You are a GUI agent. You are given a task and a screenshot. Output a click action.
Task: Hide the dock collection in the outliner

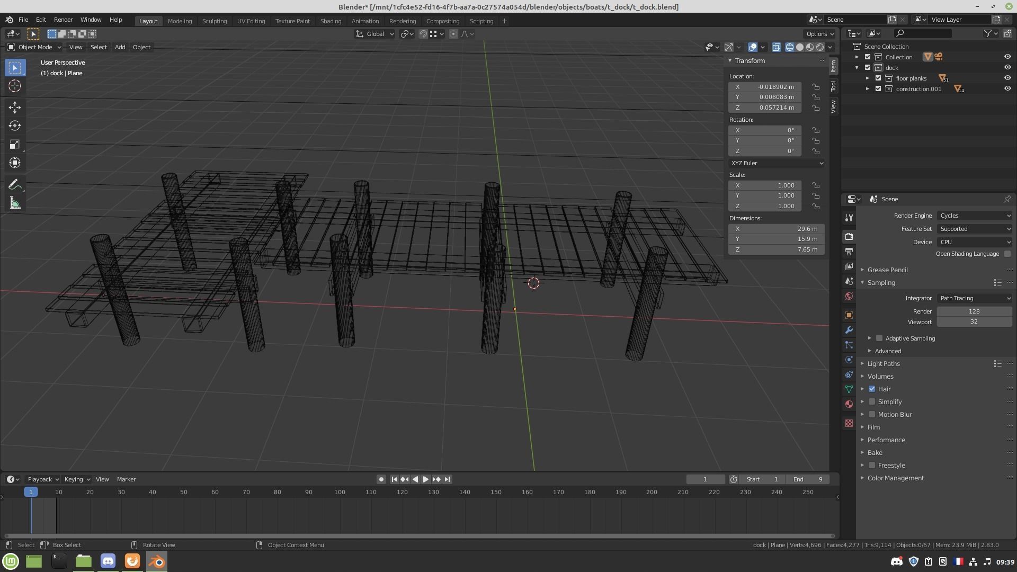[x=1007, y=68]
